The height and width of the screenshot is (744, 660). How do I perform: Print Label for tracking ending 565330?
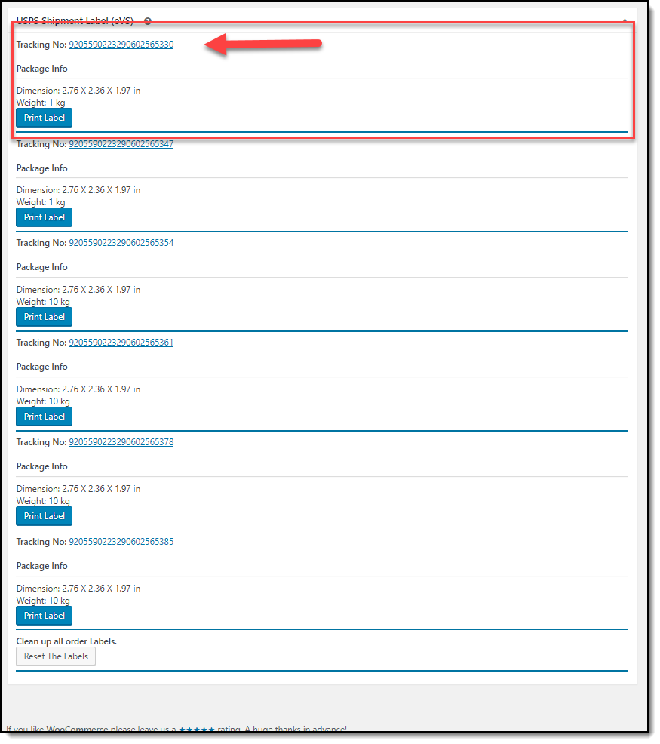pyautogui.click(x=45, y=118)
